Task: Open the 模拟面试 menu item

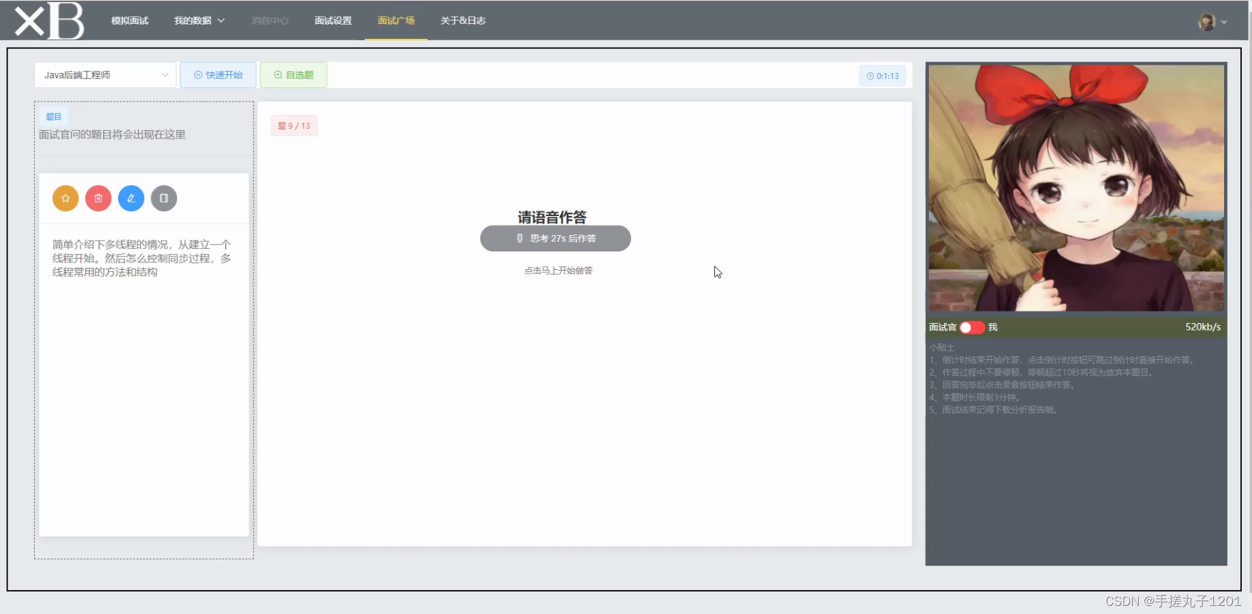Action: point(129,20)
